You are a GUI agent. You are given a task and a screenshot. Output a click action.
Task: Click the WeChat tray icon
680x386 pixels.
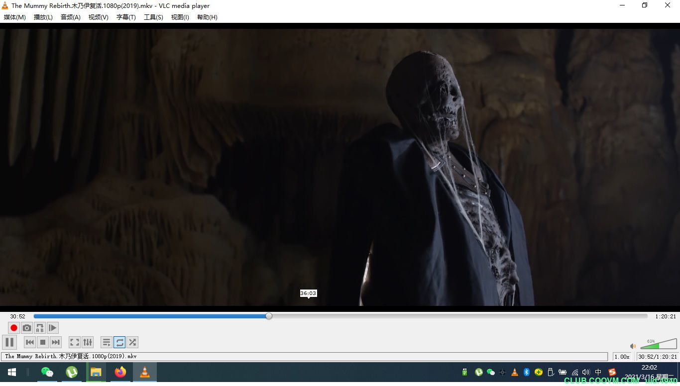(x=491, y=372)
